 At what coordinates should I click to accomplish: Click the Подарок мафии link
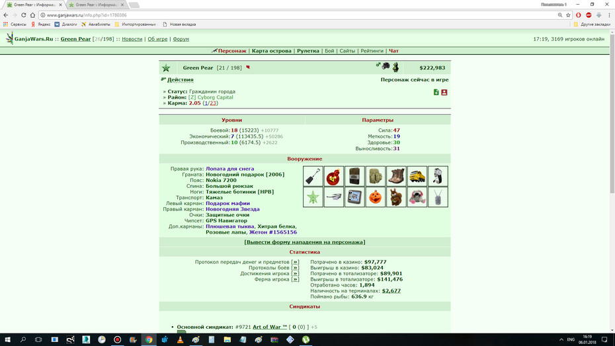coord(228,203)
